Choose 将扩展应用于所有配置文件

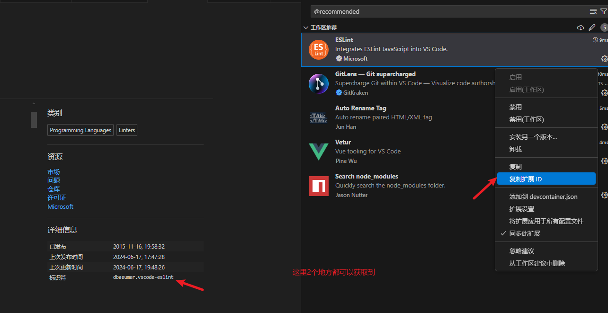[x=546, y=221]
